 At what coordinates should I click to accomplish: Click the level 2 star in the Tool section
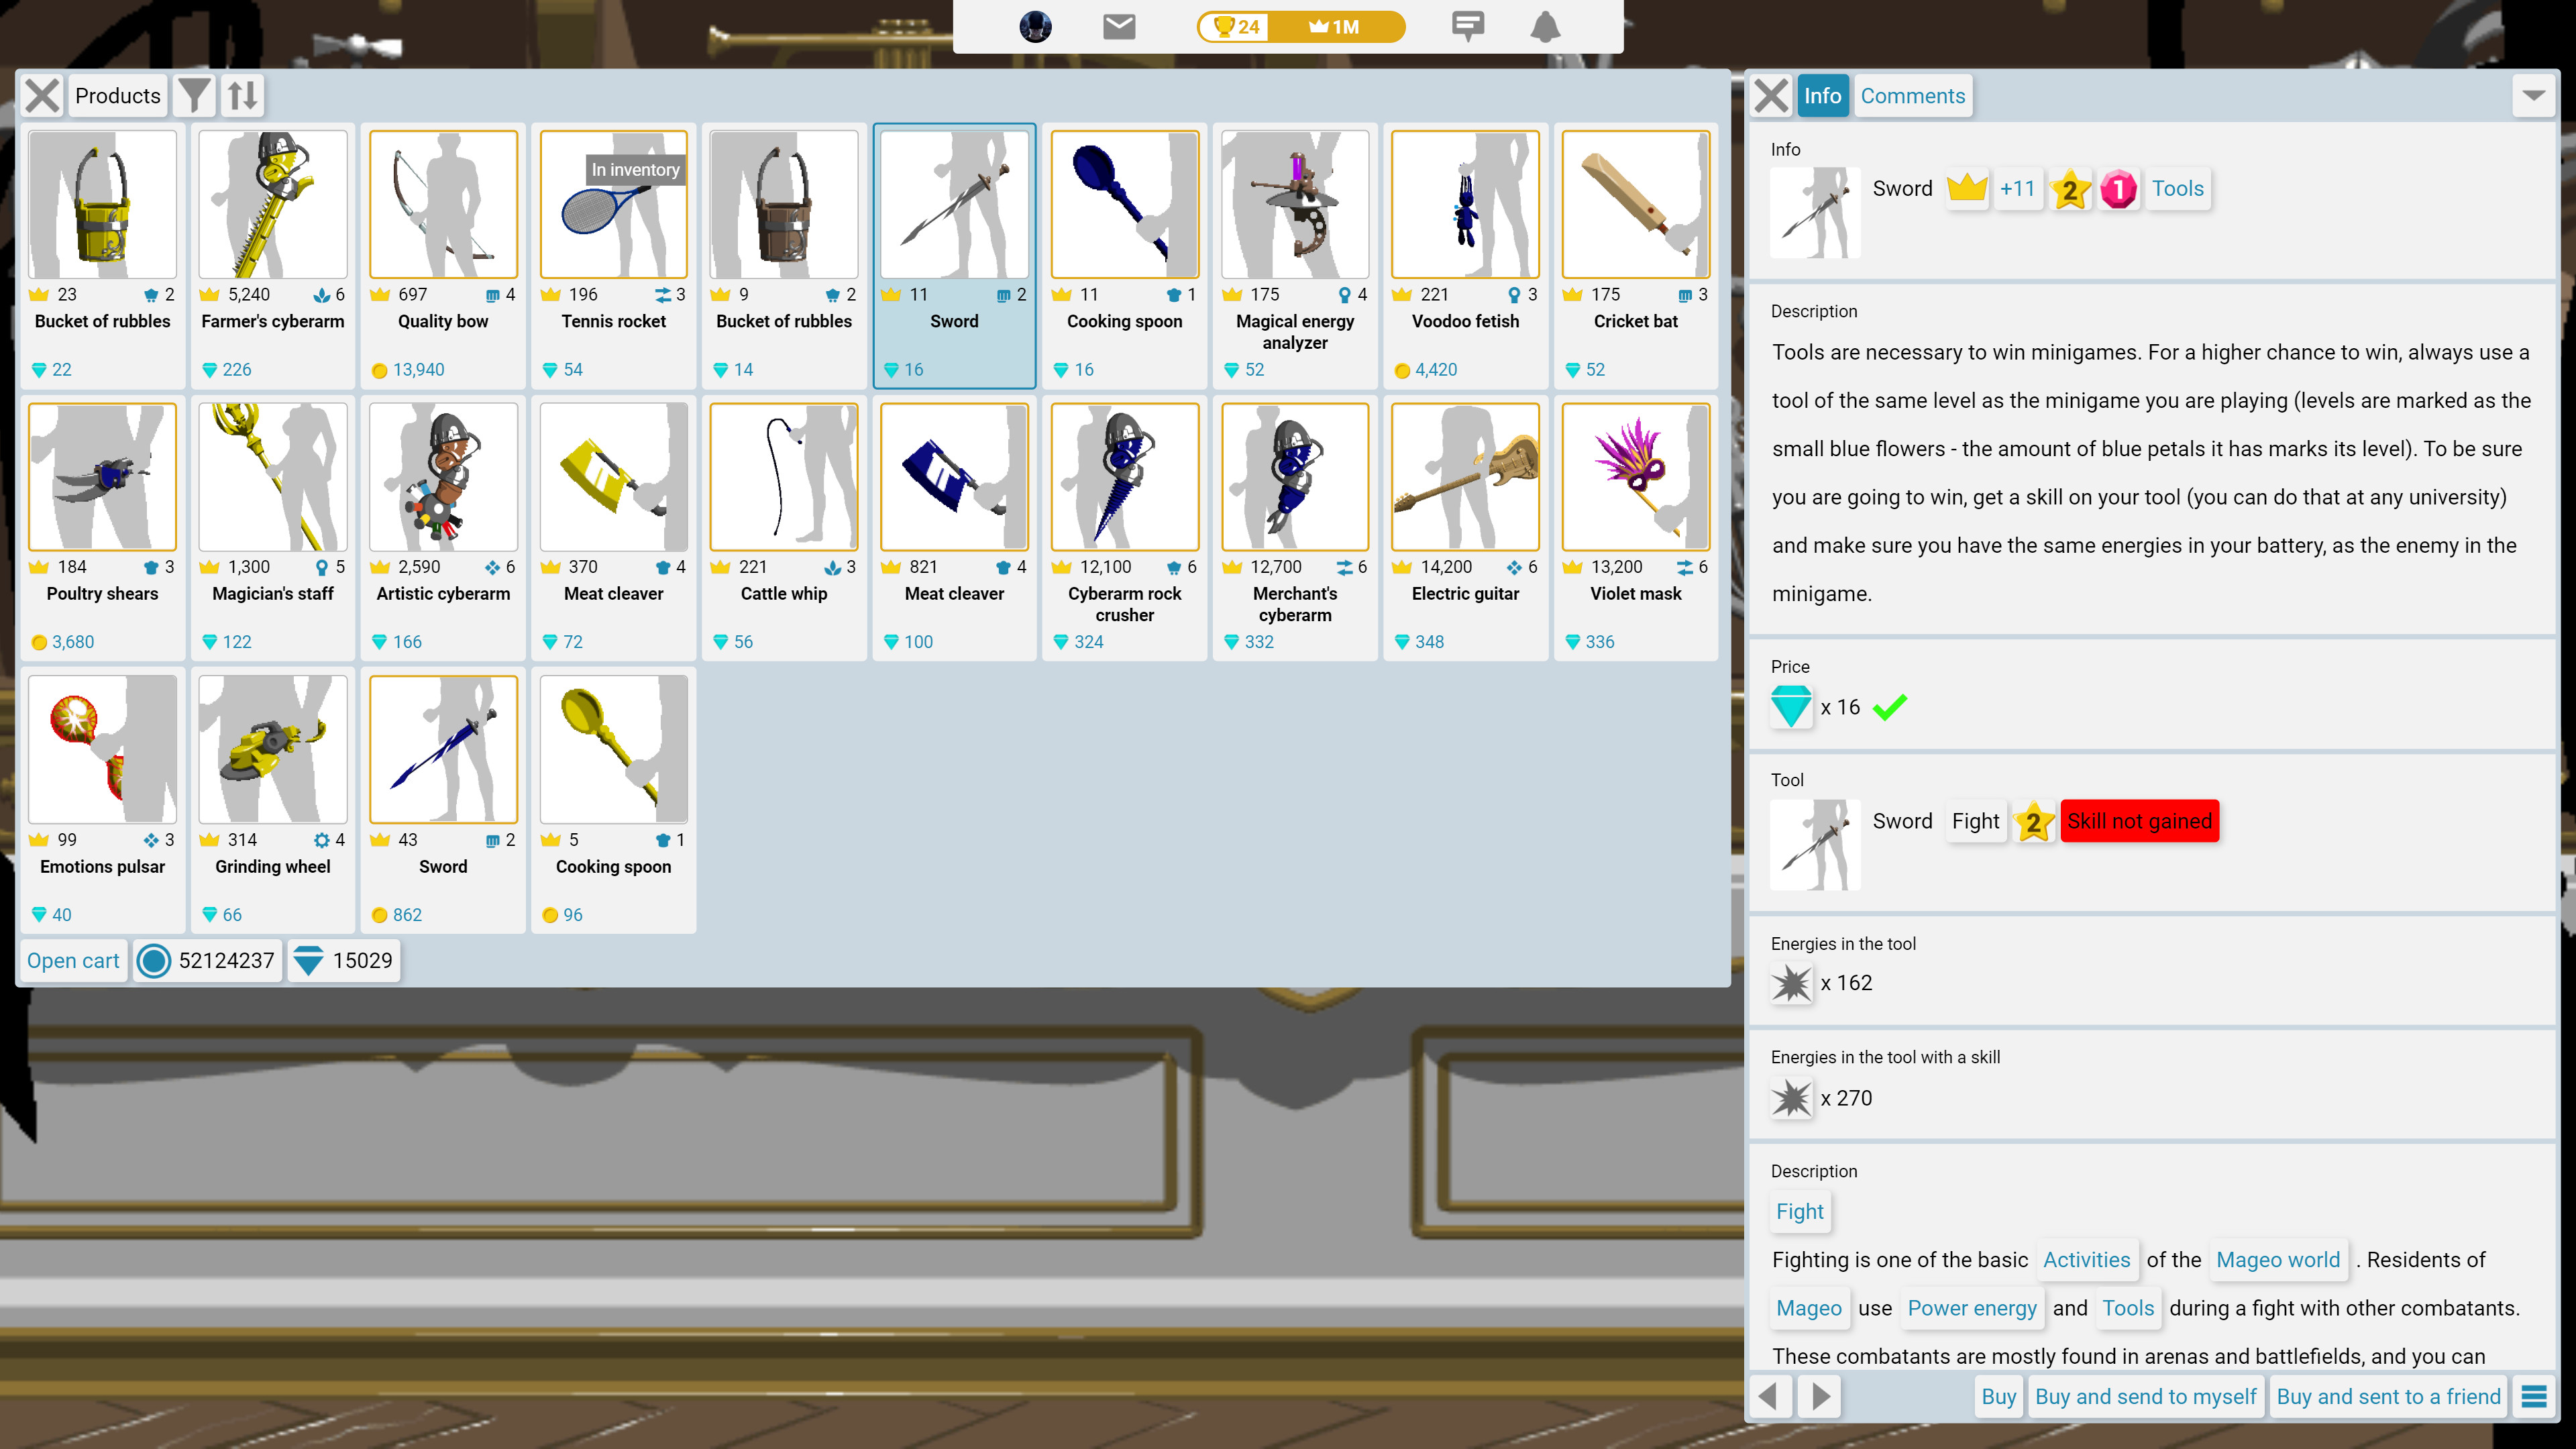[x=2035, y=823]
